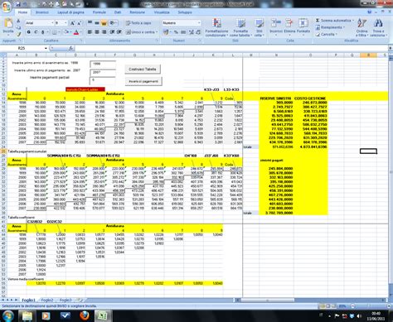Open Stili cella gallery
Image resolution: width=393 pixels, height=322 pixels.
259,27
